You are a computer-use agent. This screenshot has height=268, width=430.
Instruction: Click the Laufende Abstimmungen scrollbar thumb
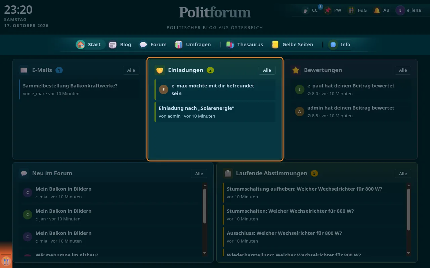coord(408,209)
